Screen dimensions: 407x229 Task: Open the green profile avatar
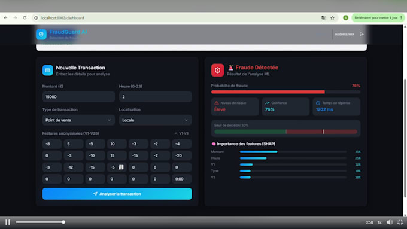tap(345, 18)
